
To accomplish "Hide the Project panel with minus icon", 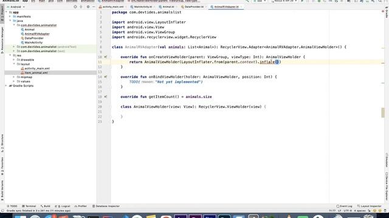I will 94,7.
